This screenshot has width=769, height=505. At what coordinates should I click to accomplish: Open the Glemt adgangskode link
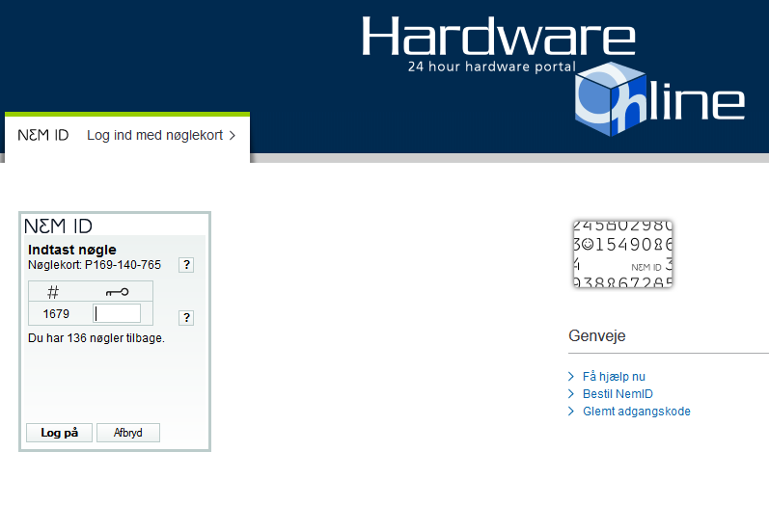pyautogui.click(x=636, y=412)
